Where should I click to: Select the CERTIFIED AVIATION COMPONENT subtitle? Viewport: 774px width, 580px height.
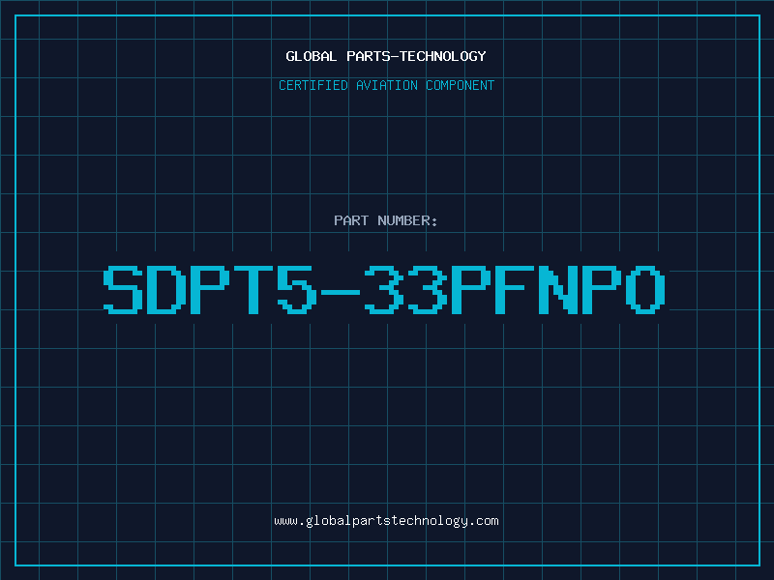386,85
